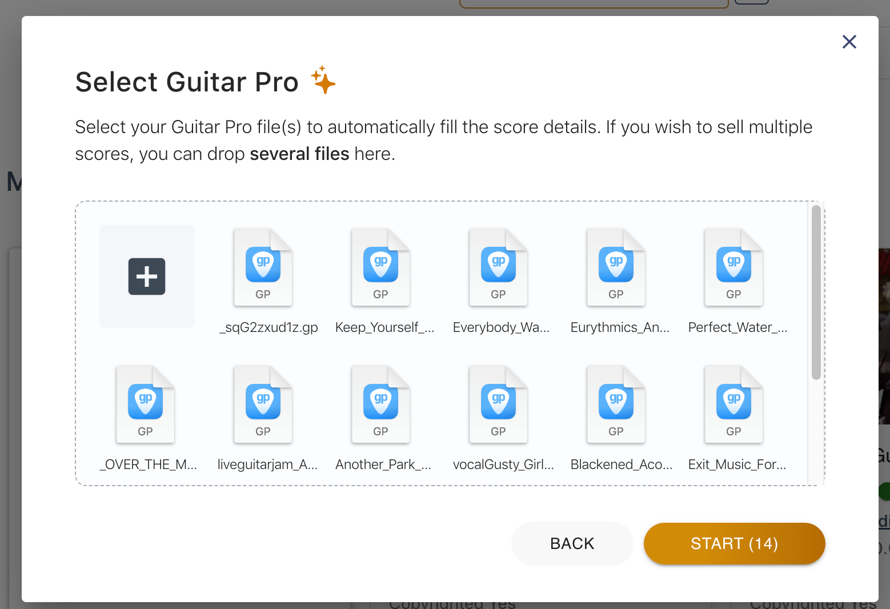Select the _sqG2zxud1z.gp file icon
Image resolution: width=890 pixels, height=609 pixels.
click(x=263, y=267)
